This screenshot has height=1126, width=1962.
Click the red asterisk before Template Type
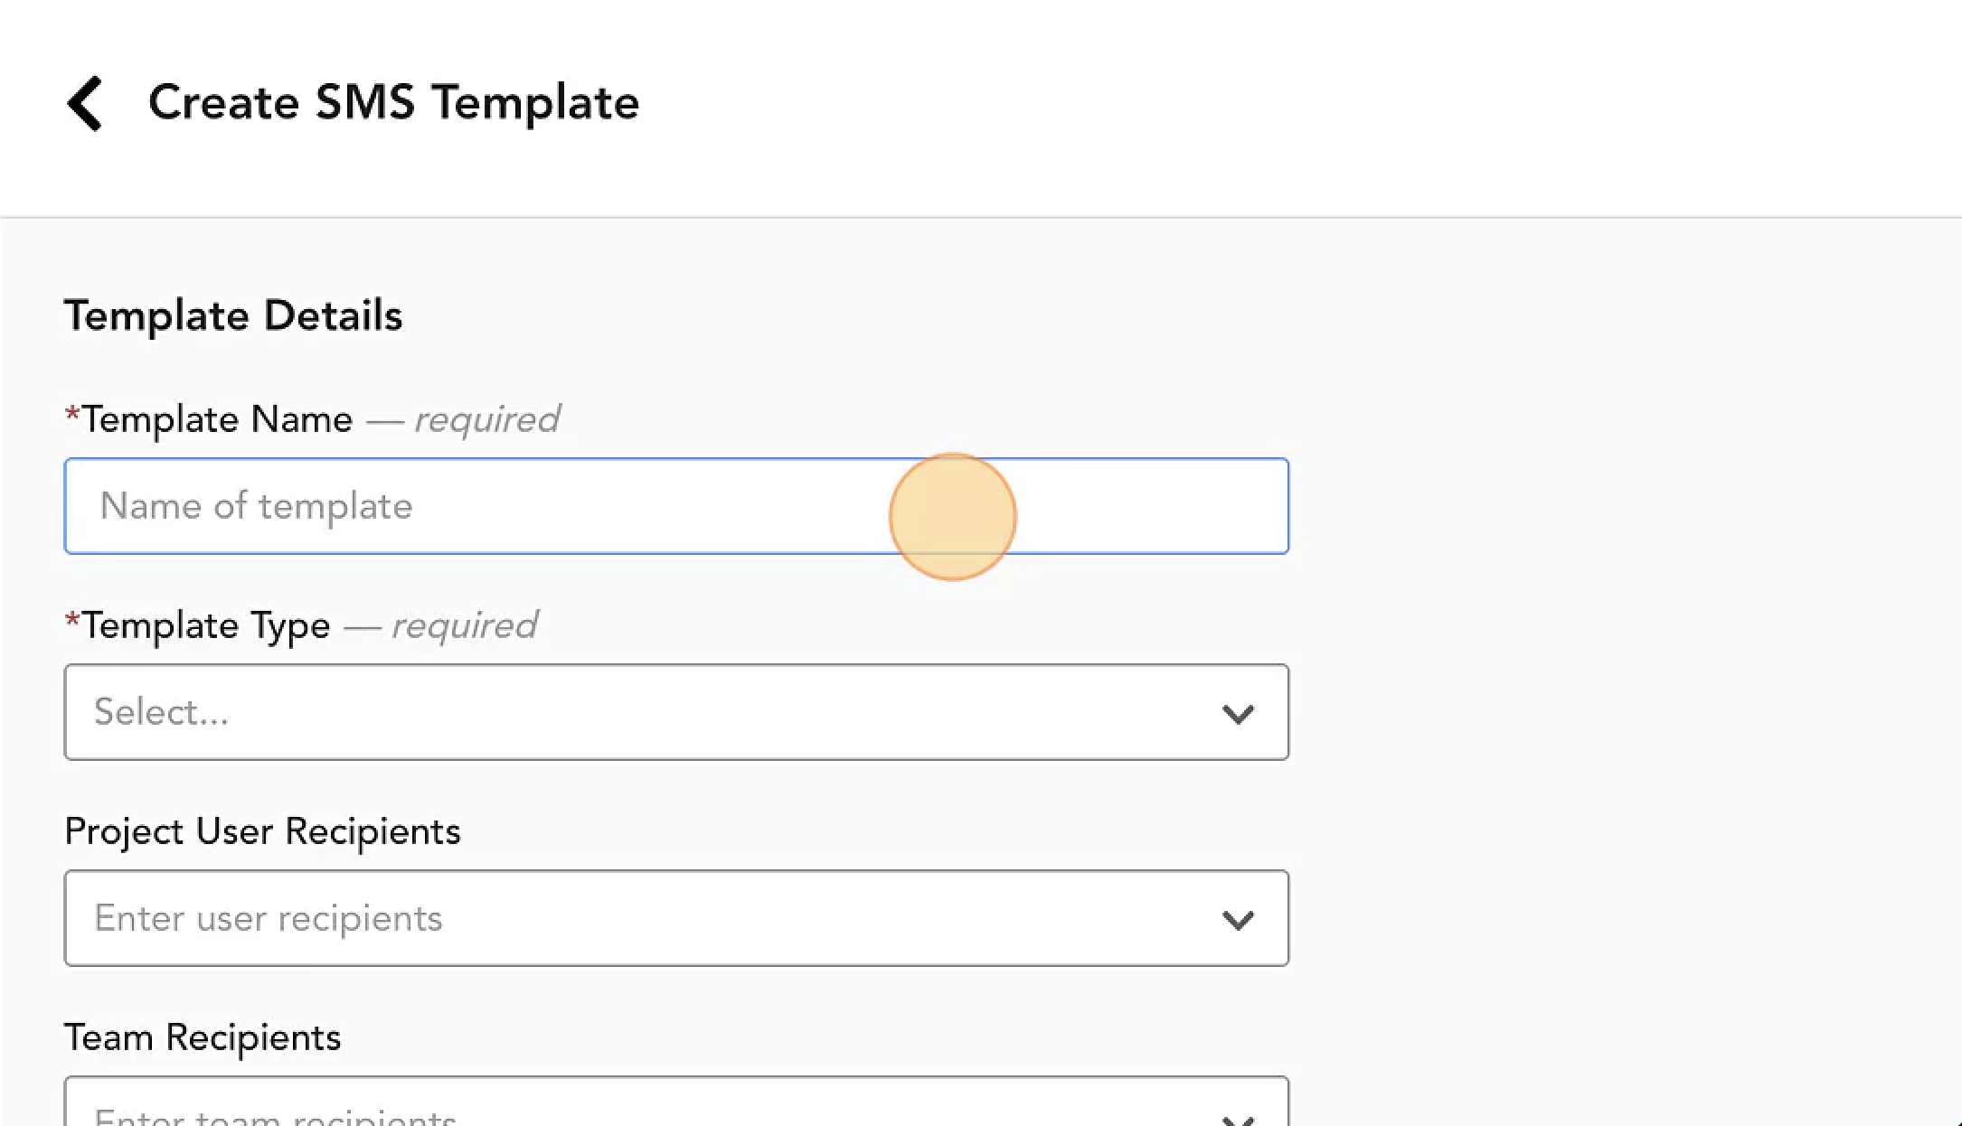click(x=72, y=622)
